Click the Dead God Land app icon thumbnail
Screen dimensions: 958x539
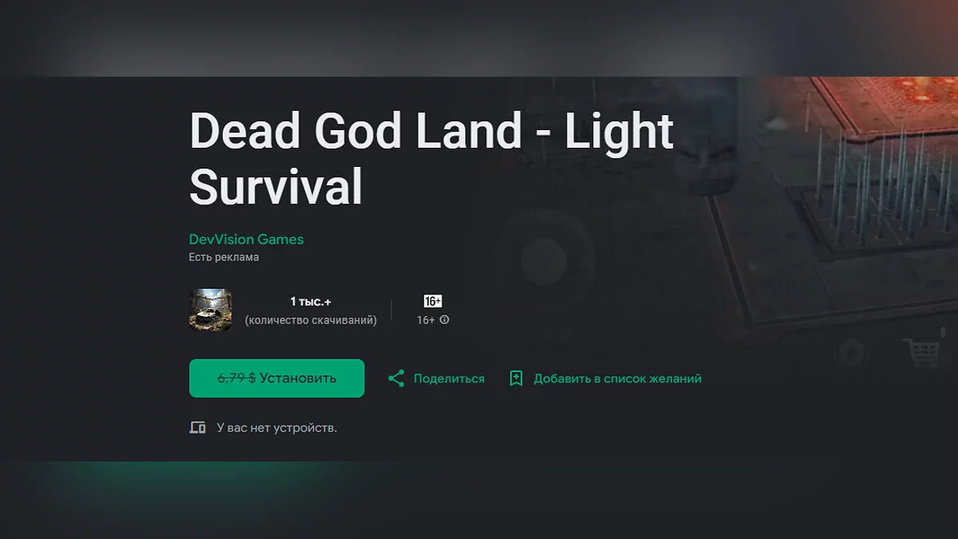[211, 310]
